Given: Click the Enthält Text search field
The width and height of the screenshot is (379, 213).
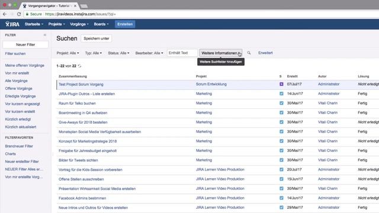Looking at the screenshot, I should tap(182, 53).
